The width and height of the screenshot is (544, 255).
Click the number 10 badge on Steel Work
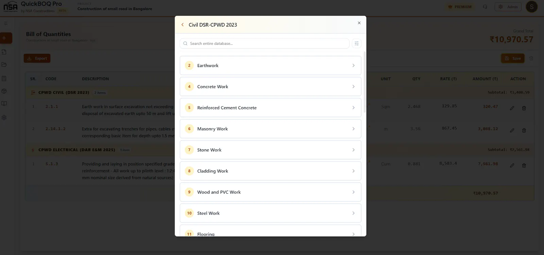189,213
